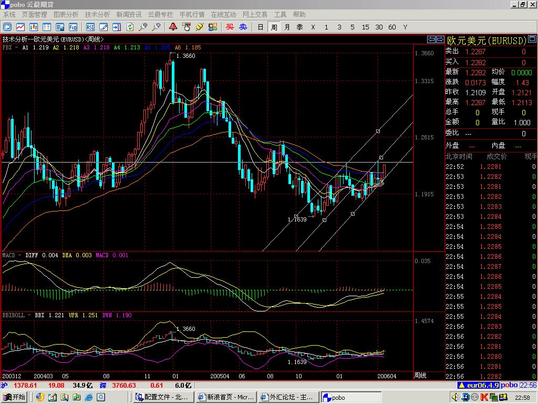
Task: Select the 15-minute period button
Action: (x=366, y=27)
